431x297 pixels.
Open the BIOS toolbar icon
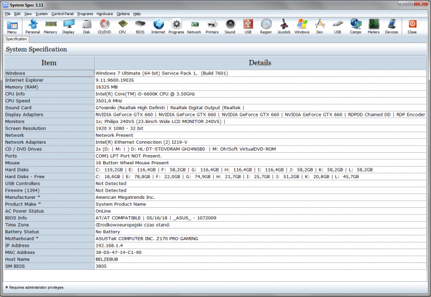pyautogui.click(x=140, y=27)
